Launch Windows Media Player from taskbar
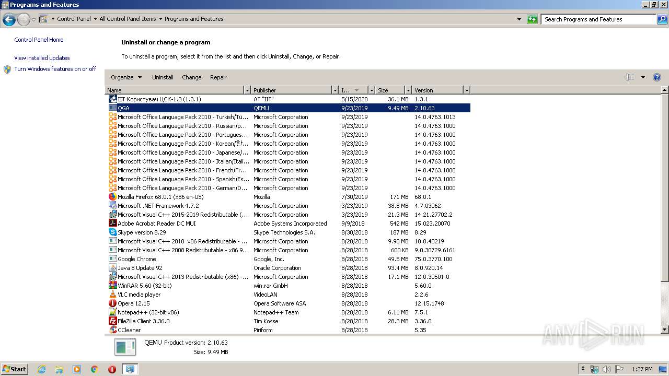 [x=77, y=369]
